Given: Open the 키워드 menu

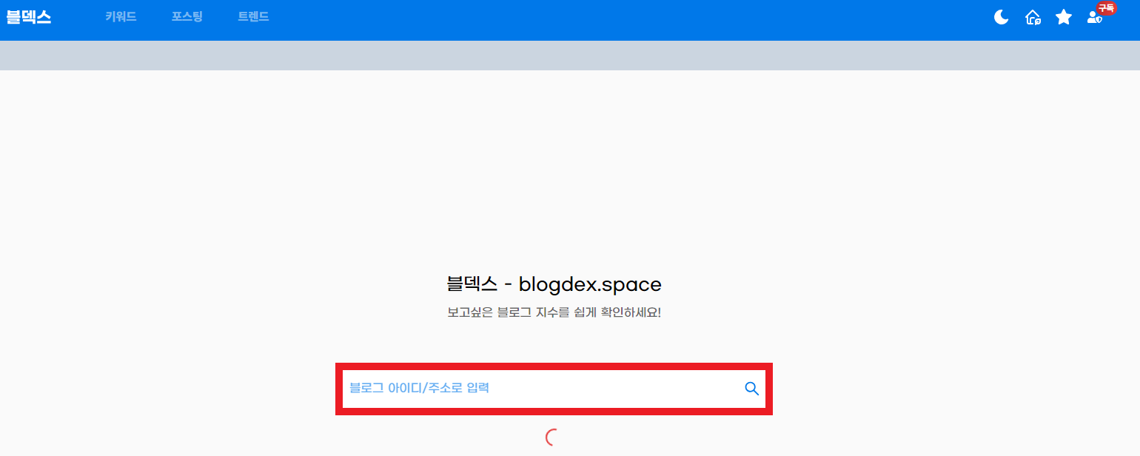Looking at the screenshot, I should coord(121,16).
